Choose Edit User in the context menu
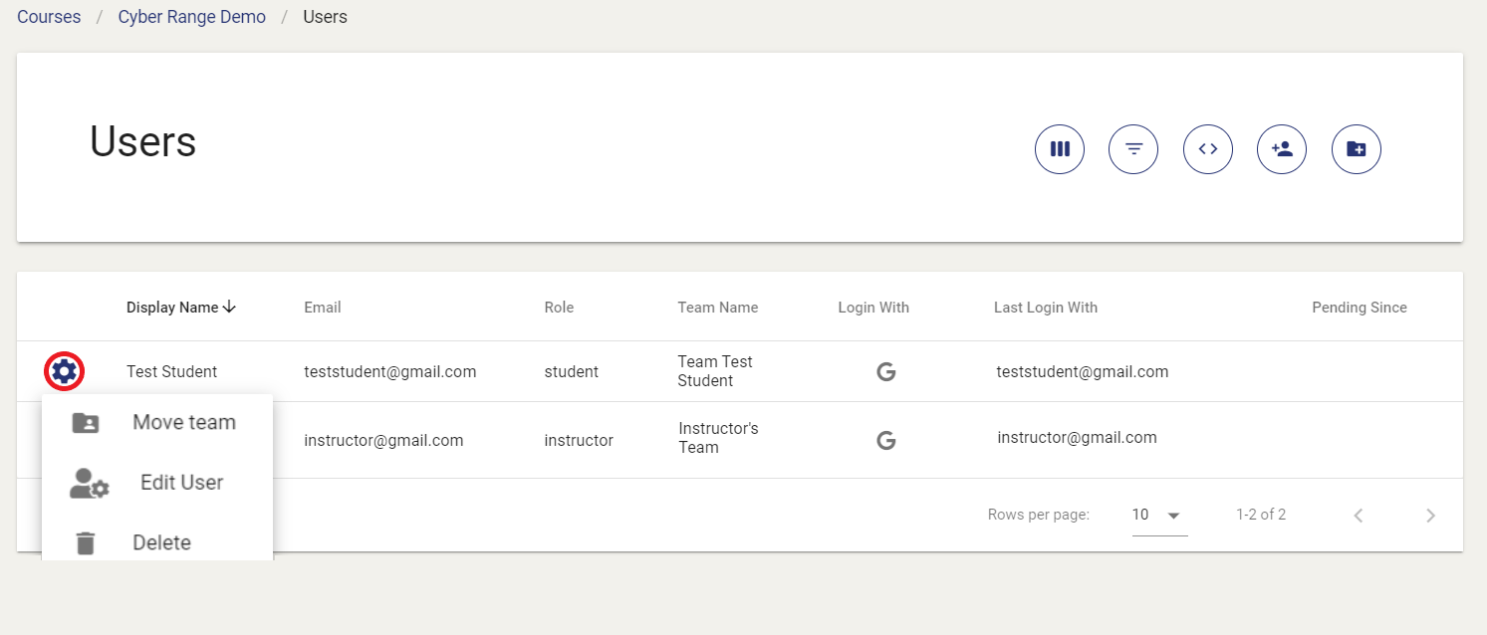This screenshot has height=635, width=1487. coord(180,482)
